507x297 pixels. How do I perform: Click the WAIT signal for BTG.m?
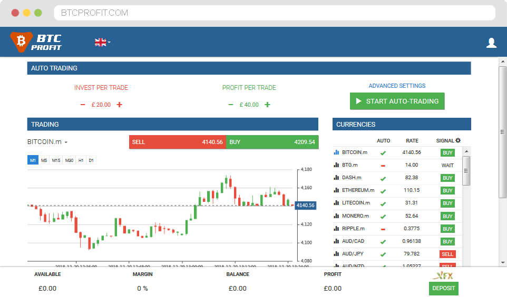point(447,166)
